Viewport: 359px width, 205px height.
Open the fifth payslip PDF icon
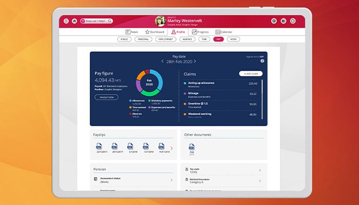coord(162,146)
